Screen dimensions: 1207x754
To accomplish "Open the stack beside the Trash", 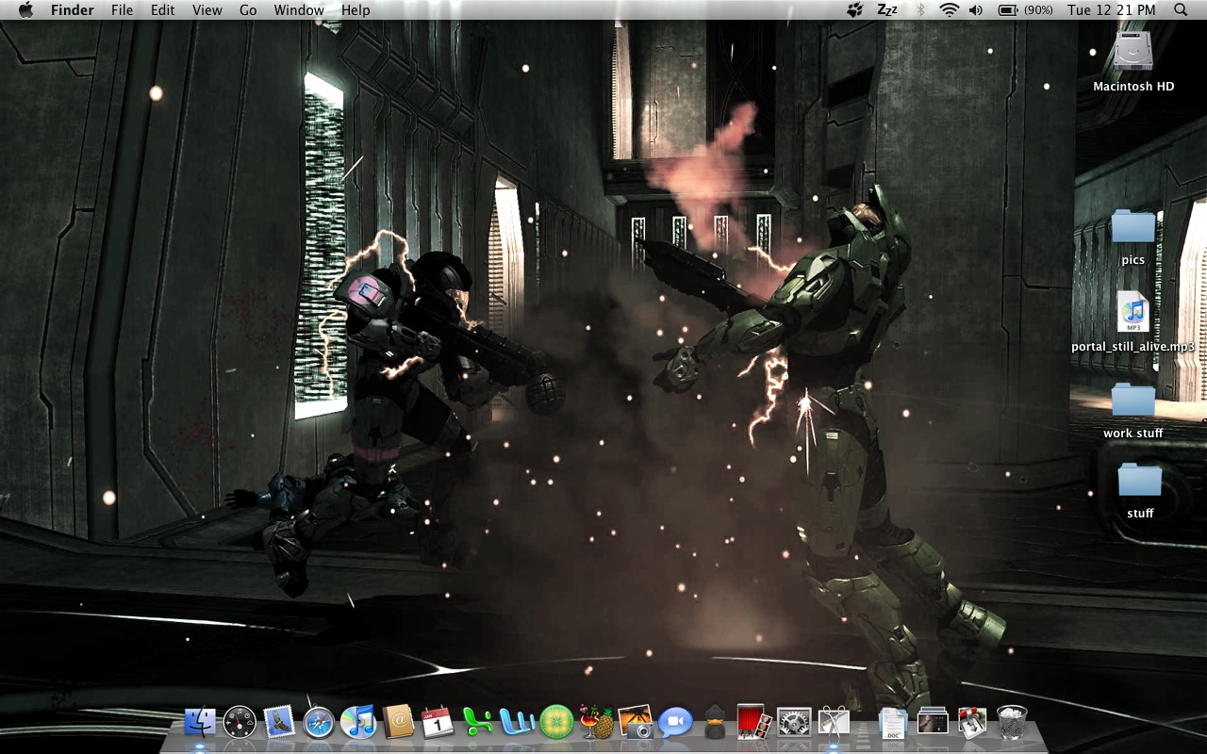I will tap(972, 723).
